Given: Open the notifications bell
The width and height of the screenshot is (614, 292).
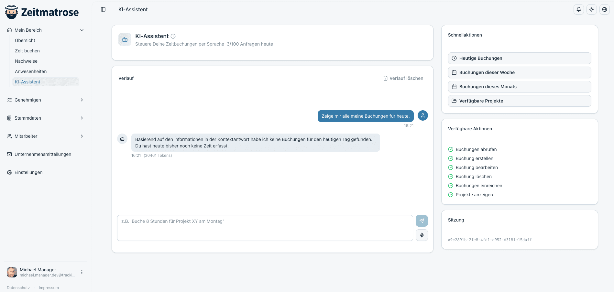Looking at the screenshot, I should (579, 9).
